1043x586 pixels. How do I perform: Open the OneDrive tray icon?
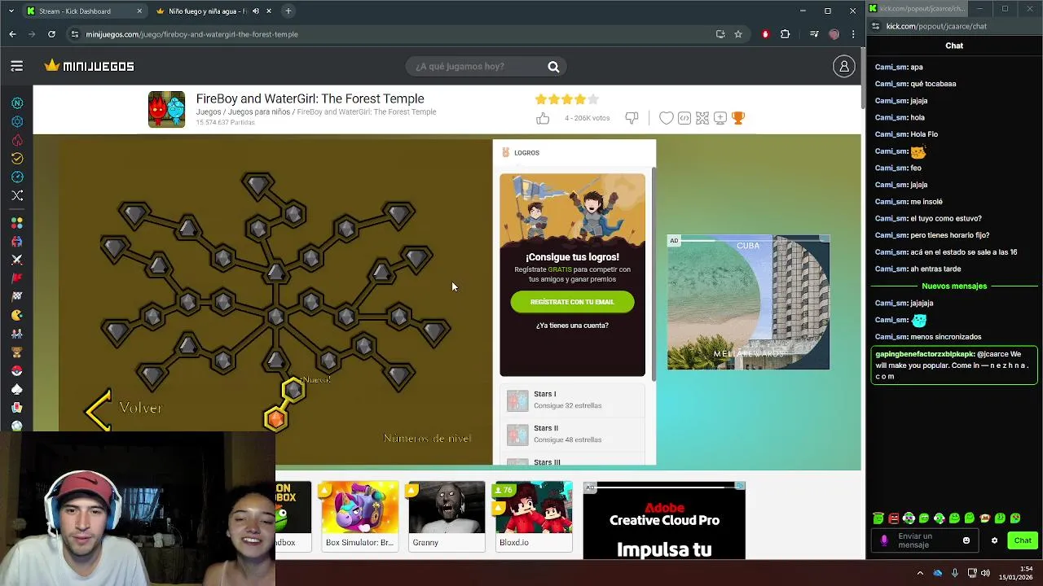click(937, 573)
